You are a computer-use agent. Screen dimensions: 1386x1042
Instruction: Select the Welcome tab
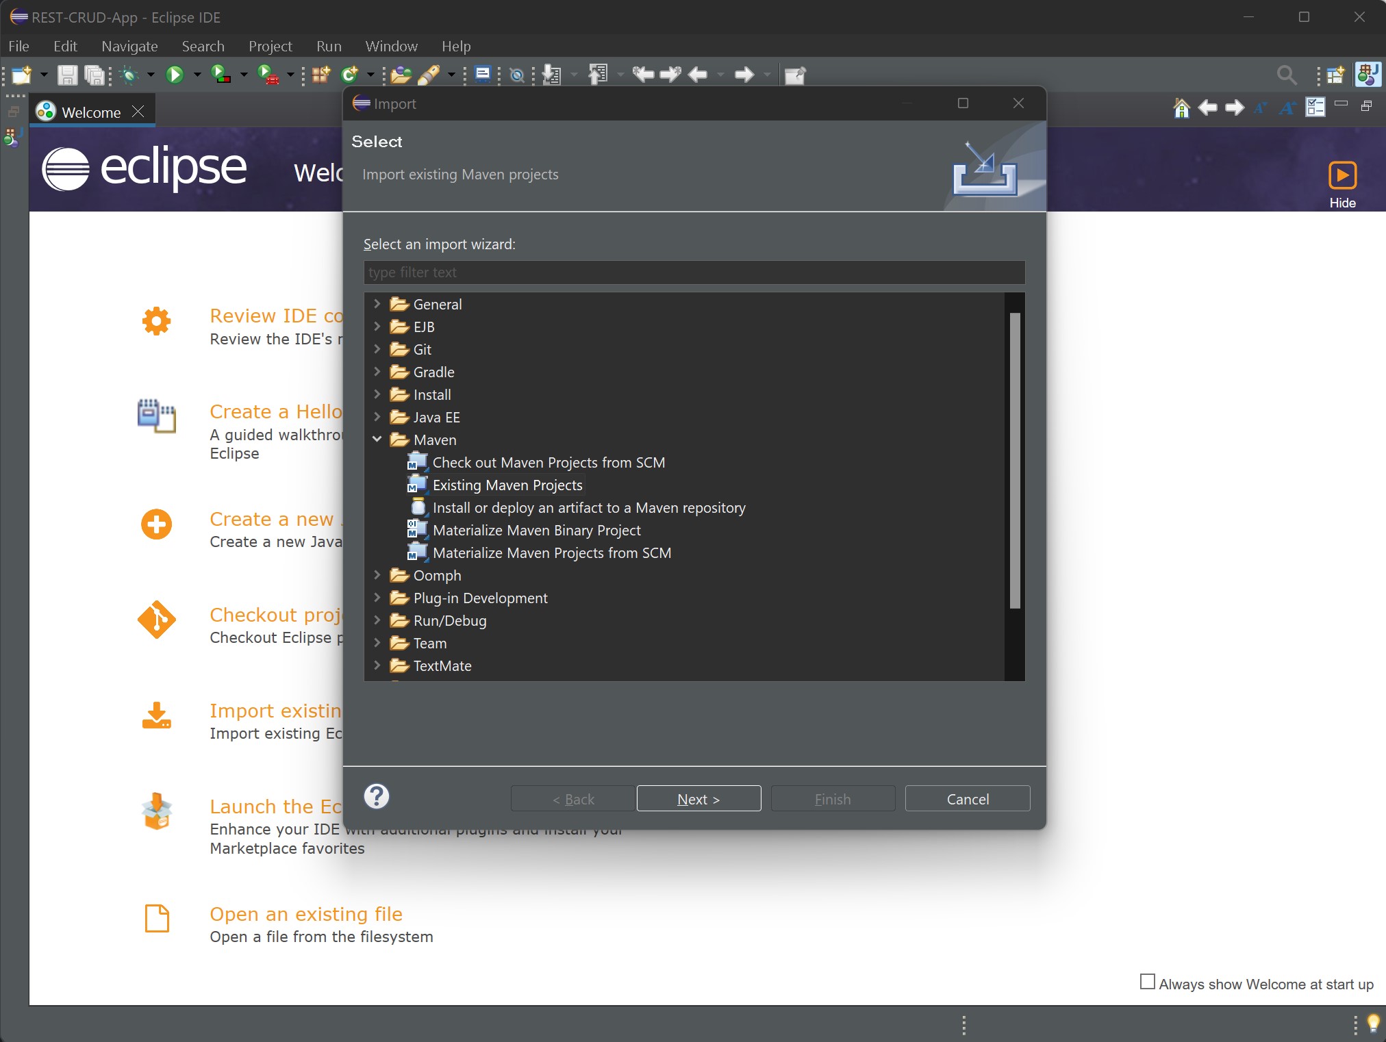coord(91,112)
